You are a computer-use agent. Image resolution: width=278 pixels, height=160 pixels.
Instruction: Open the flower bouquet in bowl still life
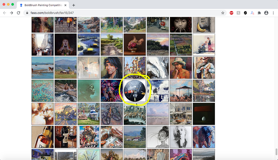pos(135,45)
